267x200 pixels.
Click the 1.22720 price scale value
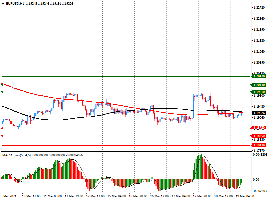pyautogui.click(x=259, y=7)
